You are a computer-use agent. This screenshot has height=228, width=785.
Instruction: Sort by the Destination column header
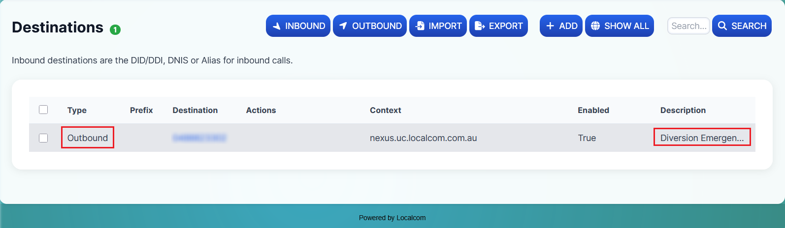(x=195, y=110)
